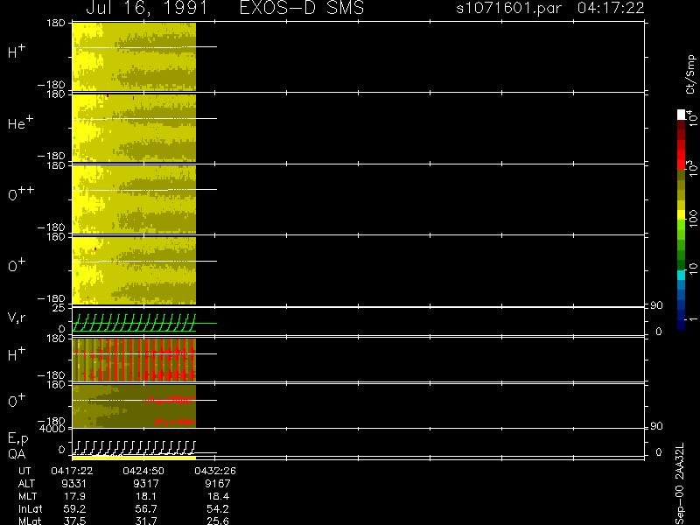Image resolution: width=700 pixels, height=525 pixels.
Task: Click the UT value "0432:26"
Action: click(x=215, y=471)
